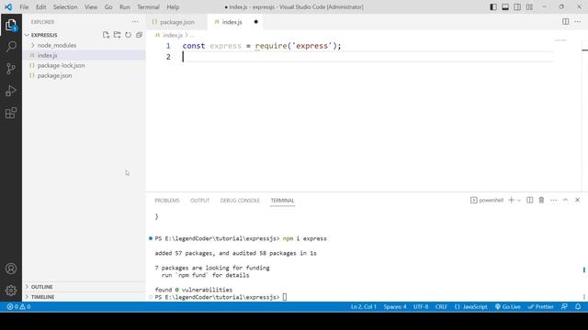Click the unsaved dot on index.js tab
The width and height of the screenshot is (588, 330).
pos(256,22)
